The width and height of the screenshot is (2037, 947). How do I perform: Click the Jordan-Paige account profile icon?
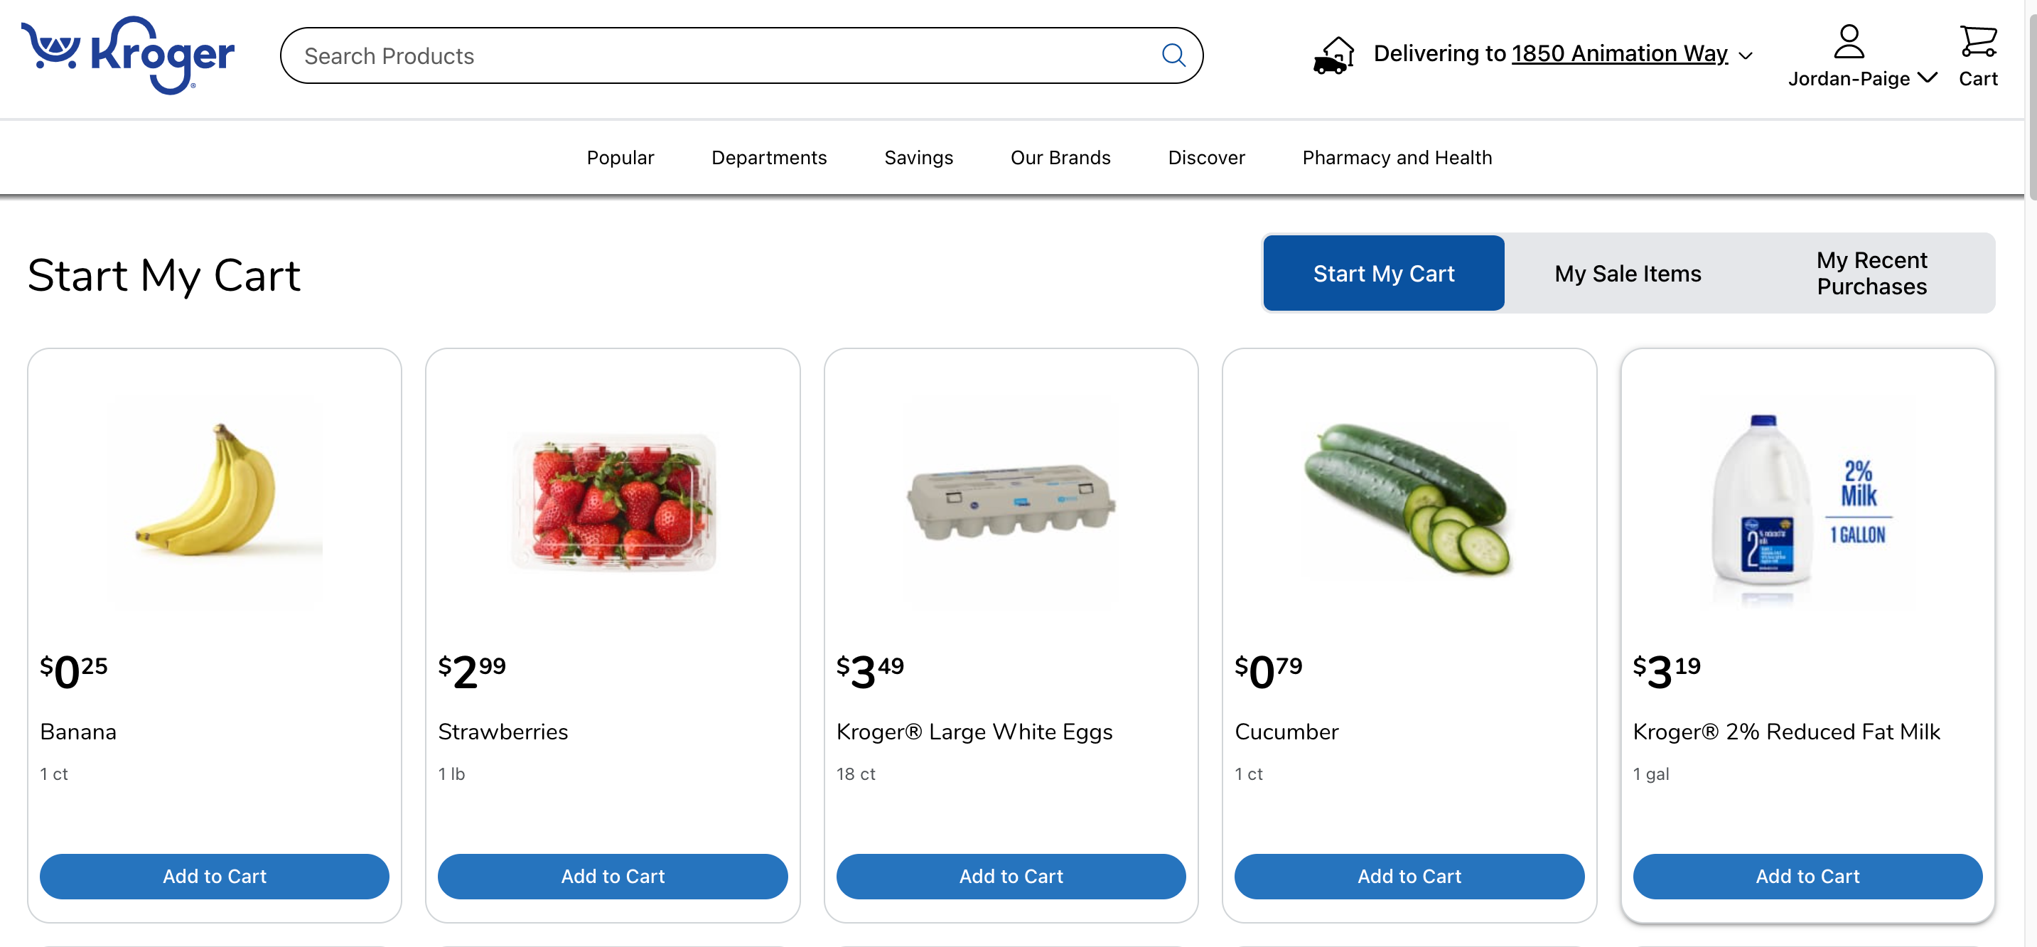tap(1848, 42)
